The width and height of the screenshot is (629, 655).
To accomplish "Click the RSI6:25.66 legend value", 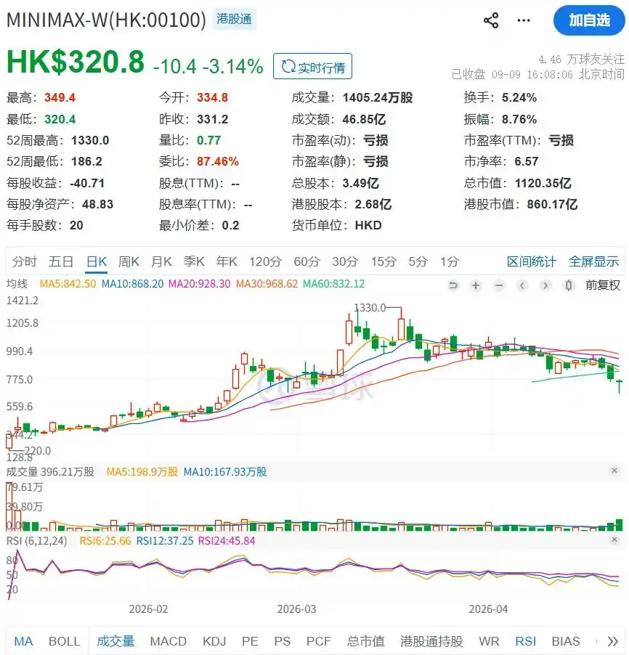I will (105, 541).
